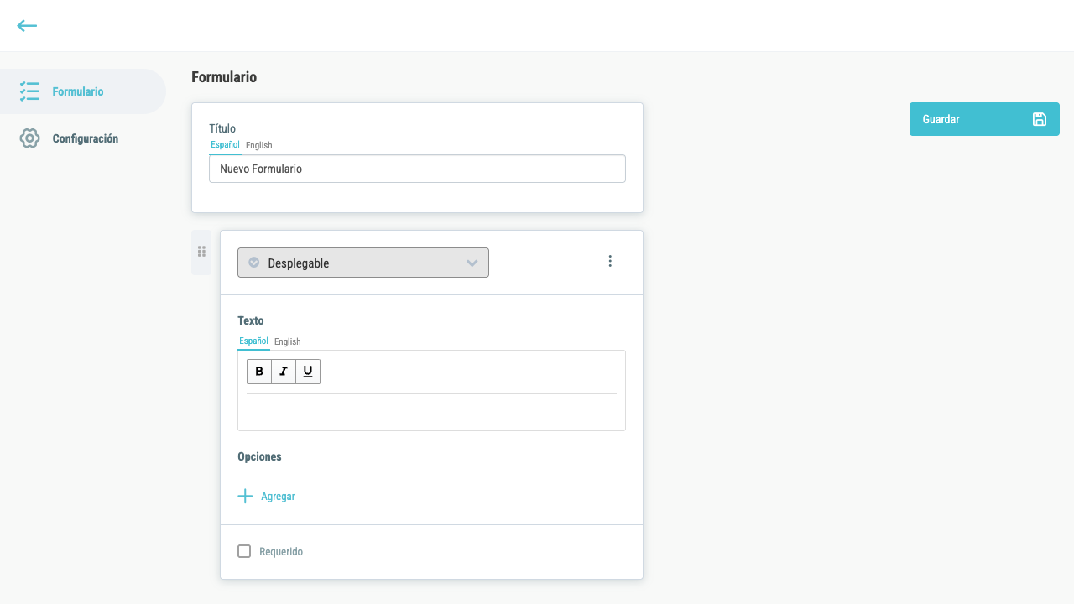Viewport: 1074px width, 604px height.
Task: Focus the Nuevo Formulario title field
Action: pyautogui.click(x=417, y=169)
